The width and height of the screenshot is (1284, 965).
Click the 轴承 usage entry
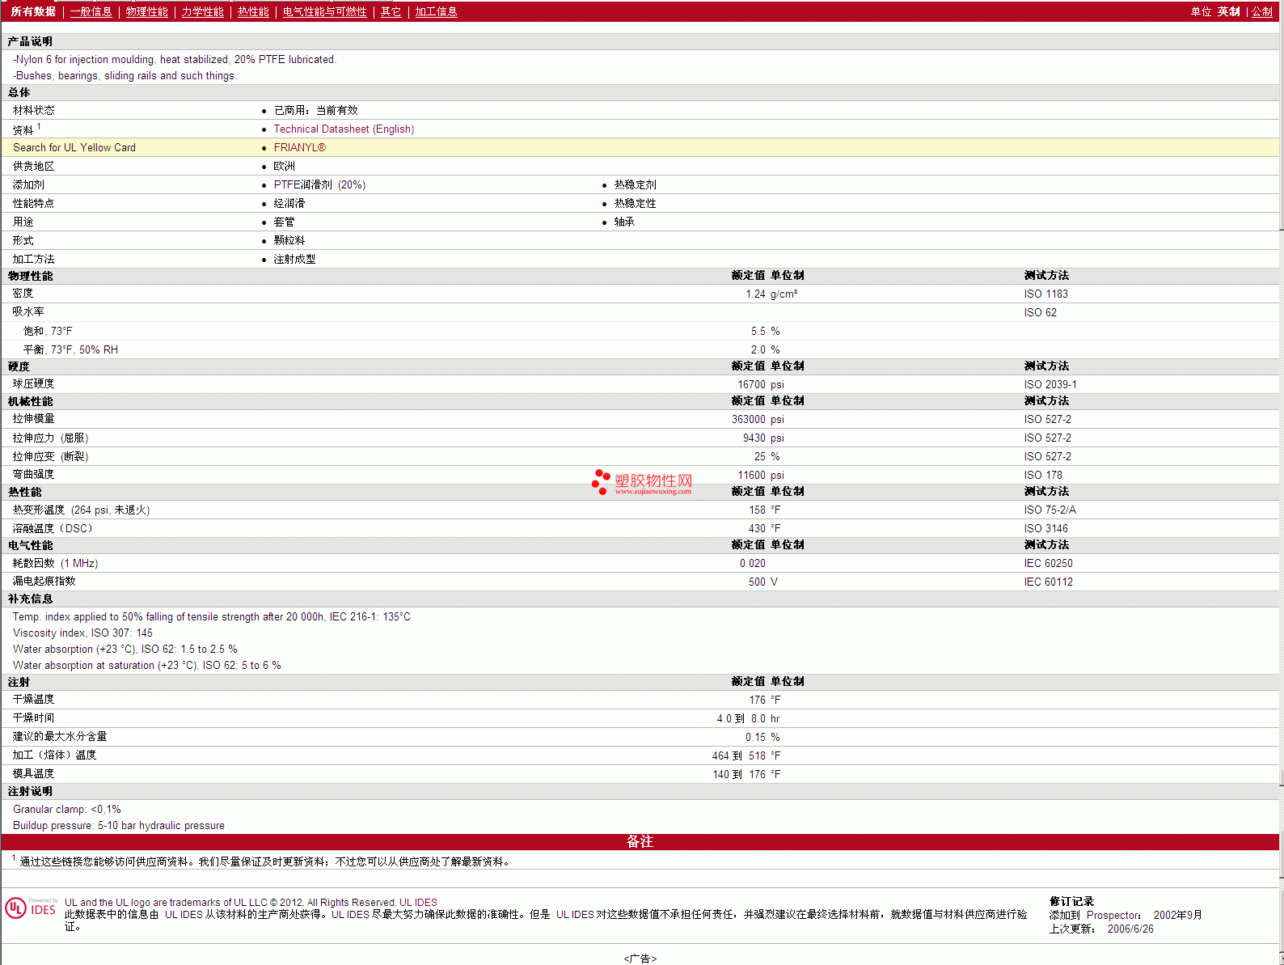click(x=624, y=222)
